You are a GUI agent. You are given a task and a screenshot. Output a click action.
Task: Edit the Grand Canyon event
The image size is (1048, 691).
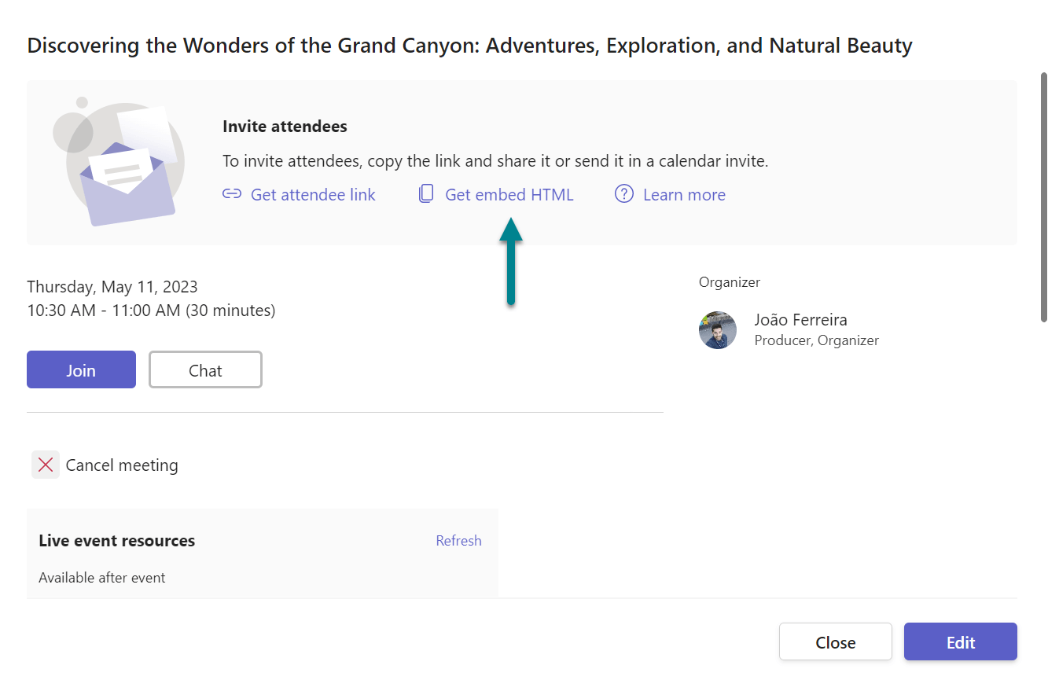point(960,641)
